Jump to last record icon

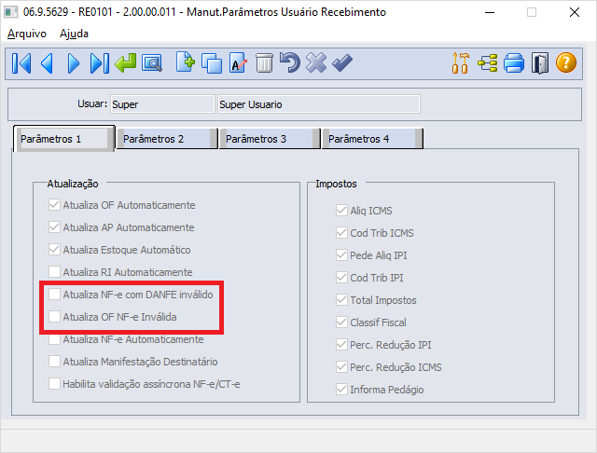(x=100, y=63)
